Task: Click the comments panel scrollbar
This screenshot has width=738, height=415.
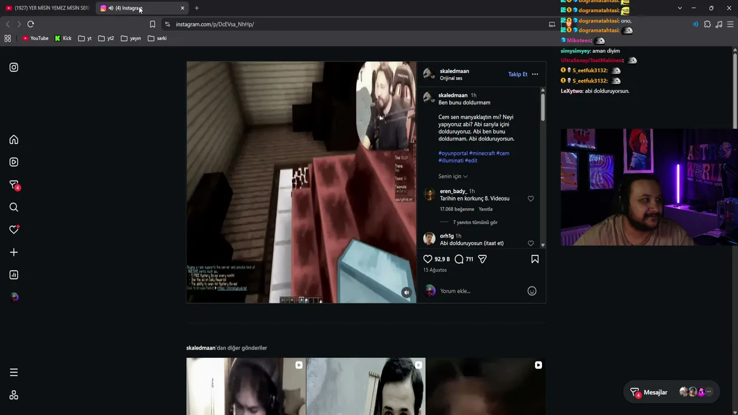Action: 543,107
